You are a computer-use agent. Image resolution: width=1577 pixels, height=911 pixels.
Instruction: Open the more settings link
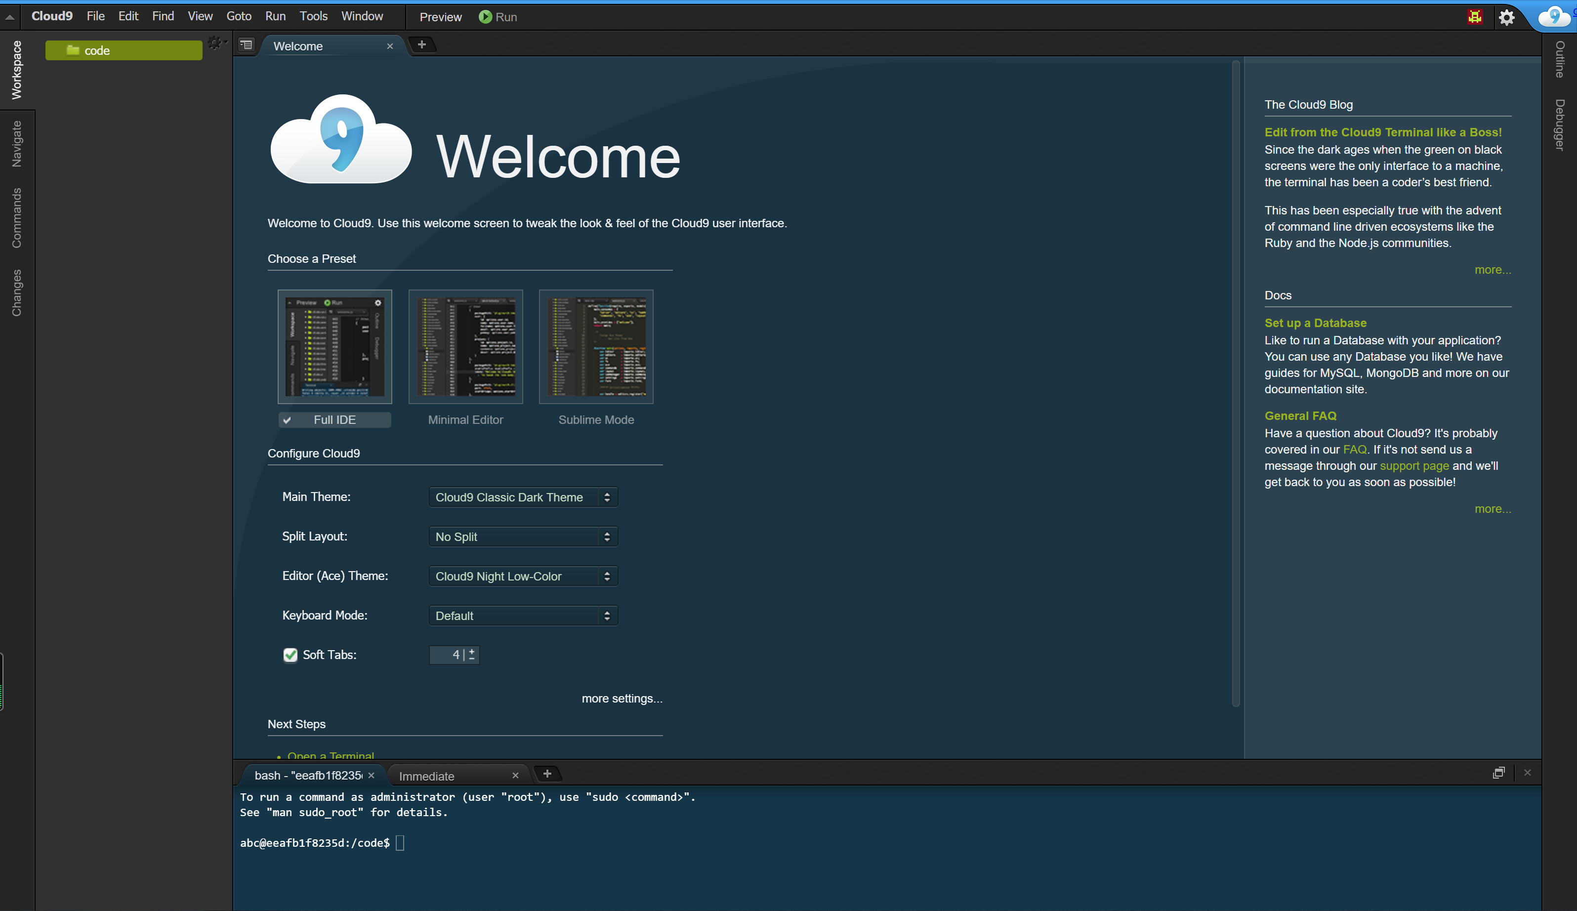[x=622, y=698]
